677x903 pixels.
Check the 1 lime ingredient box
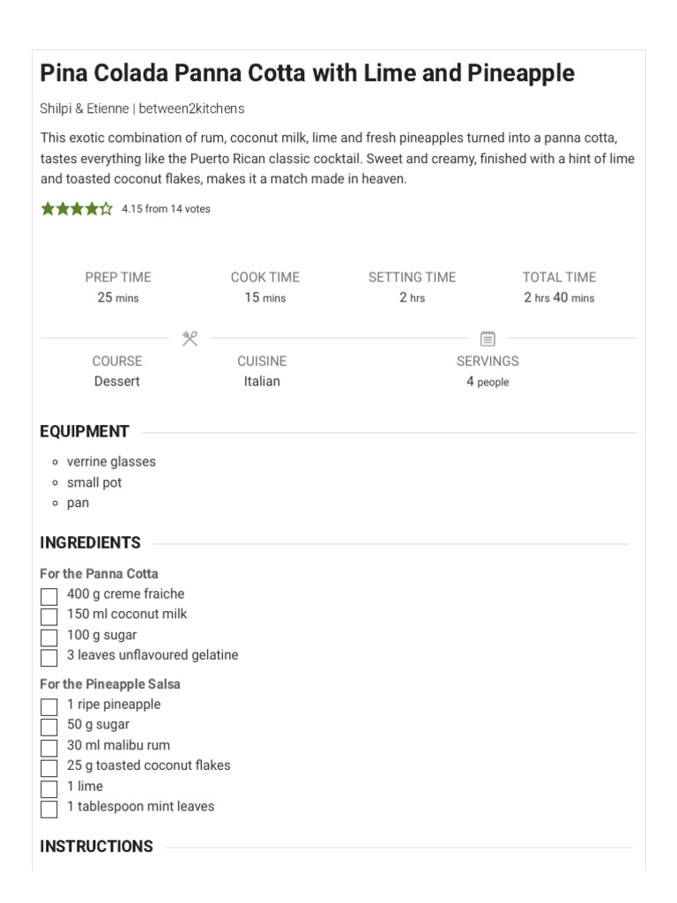pos(49,789)
